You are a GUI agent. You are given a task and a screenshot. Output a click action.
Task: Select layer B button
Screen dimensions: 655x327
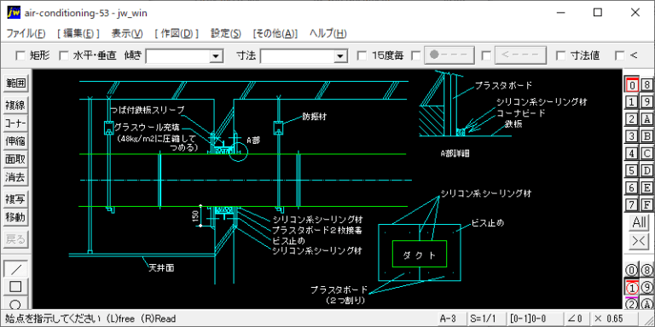646,136
